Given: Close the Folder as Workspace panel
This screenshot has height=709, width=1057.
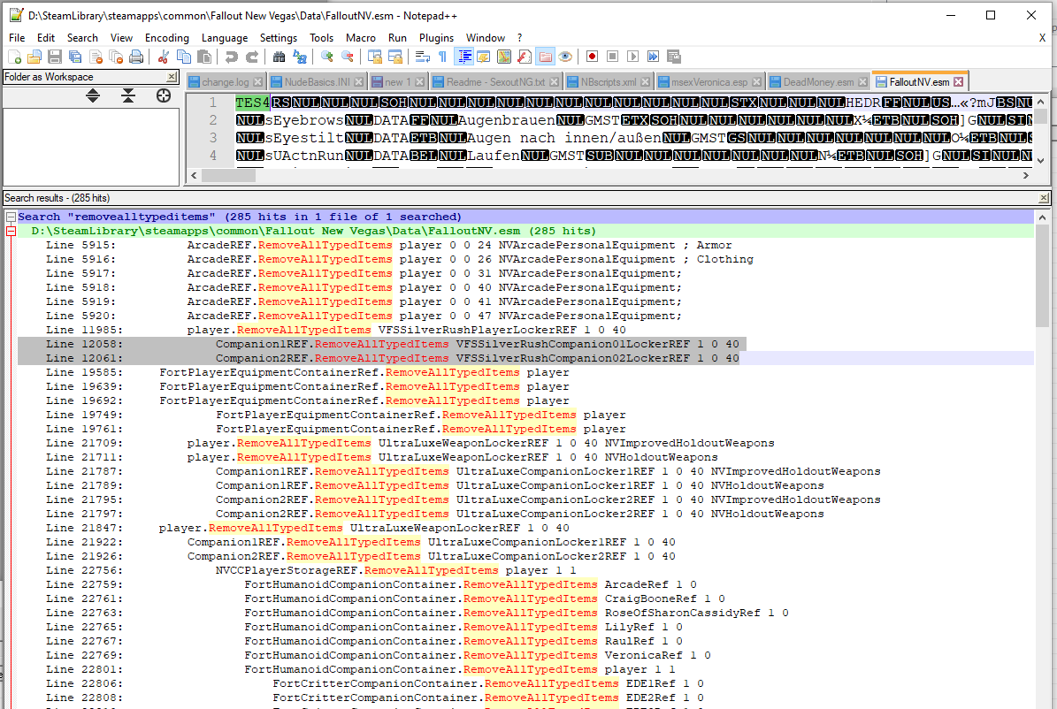Looking at the screenshot, I should (172, 77).
